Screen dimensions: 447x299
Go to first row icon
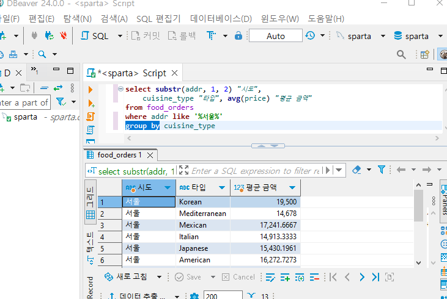[x=333, y=277]
